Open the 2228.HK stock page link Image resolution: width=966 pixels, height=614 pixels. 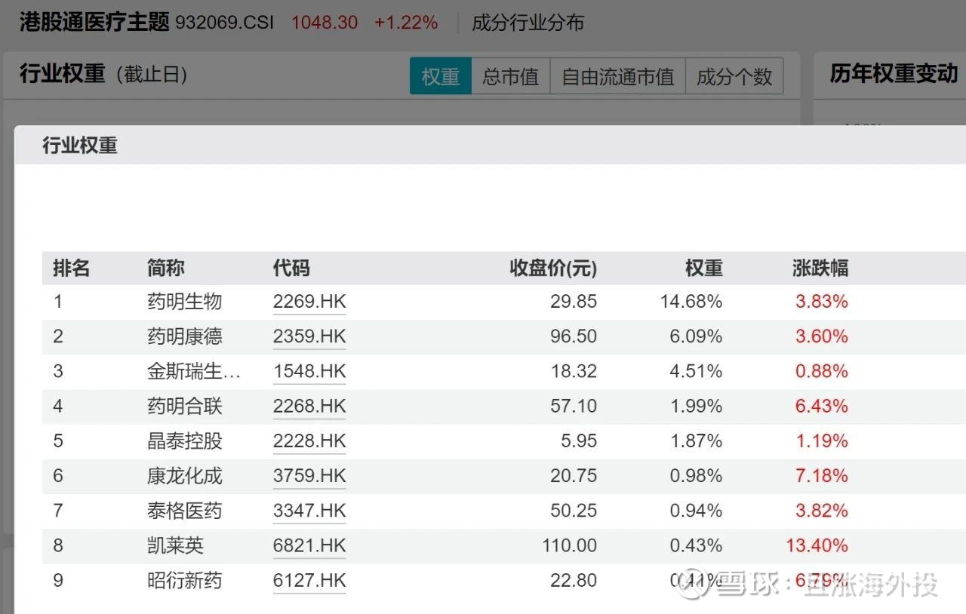(x=309, y=441)
